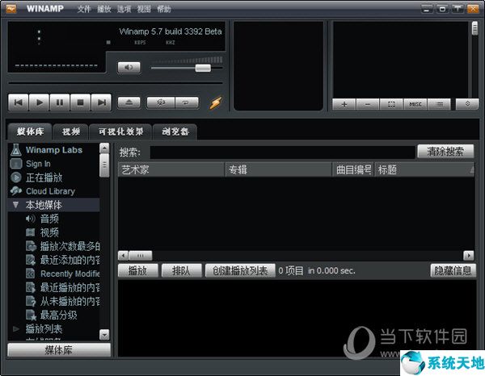Remove files with the playlist minus button
485x376 pixels.
click(368, 104)
